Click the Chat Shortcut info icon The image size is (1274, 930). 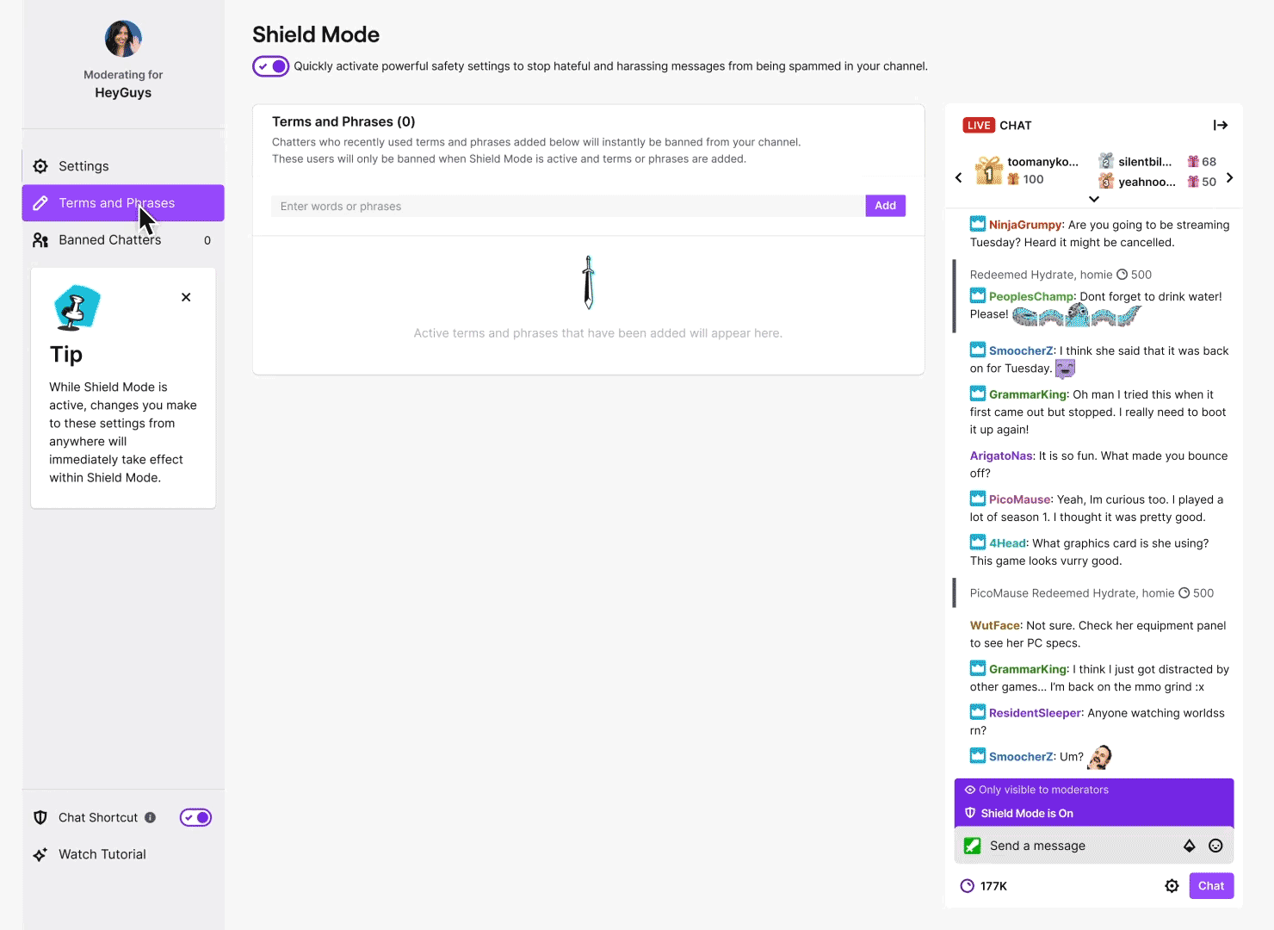point(151,817)
